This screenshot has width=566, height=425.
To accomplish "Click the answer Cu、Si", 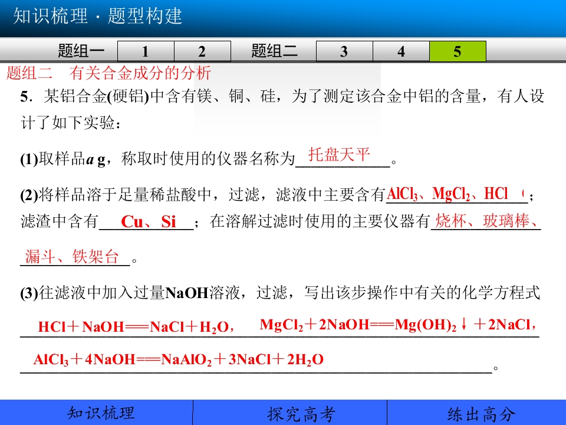I will tap(149, 221).
